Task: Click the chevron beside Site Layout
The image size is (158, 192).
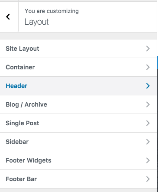Action: [x=148, y=49]
